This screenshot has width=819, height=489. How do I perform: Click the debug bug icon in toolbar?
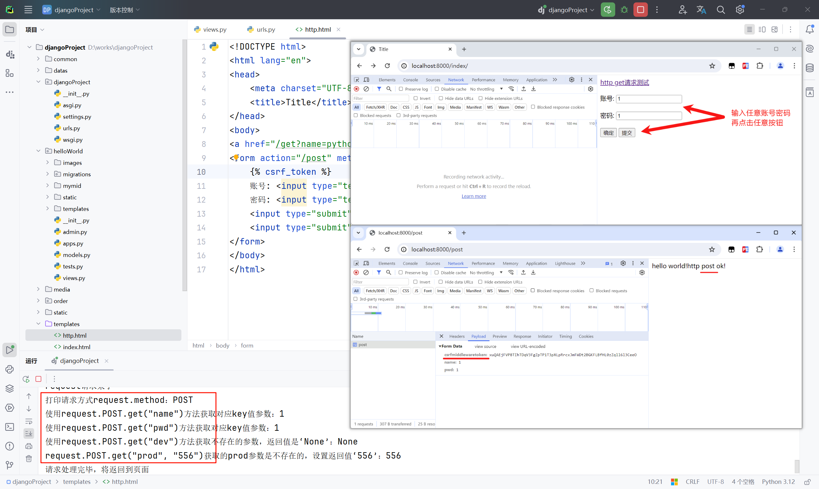click(624, 10)
